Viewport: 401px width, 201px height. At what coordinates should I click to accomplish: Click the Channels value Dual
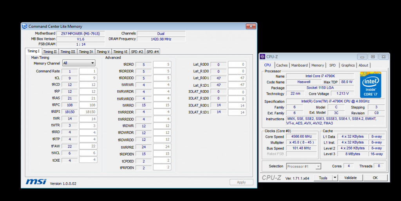pyautogui.click(x=161, y=34)
